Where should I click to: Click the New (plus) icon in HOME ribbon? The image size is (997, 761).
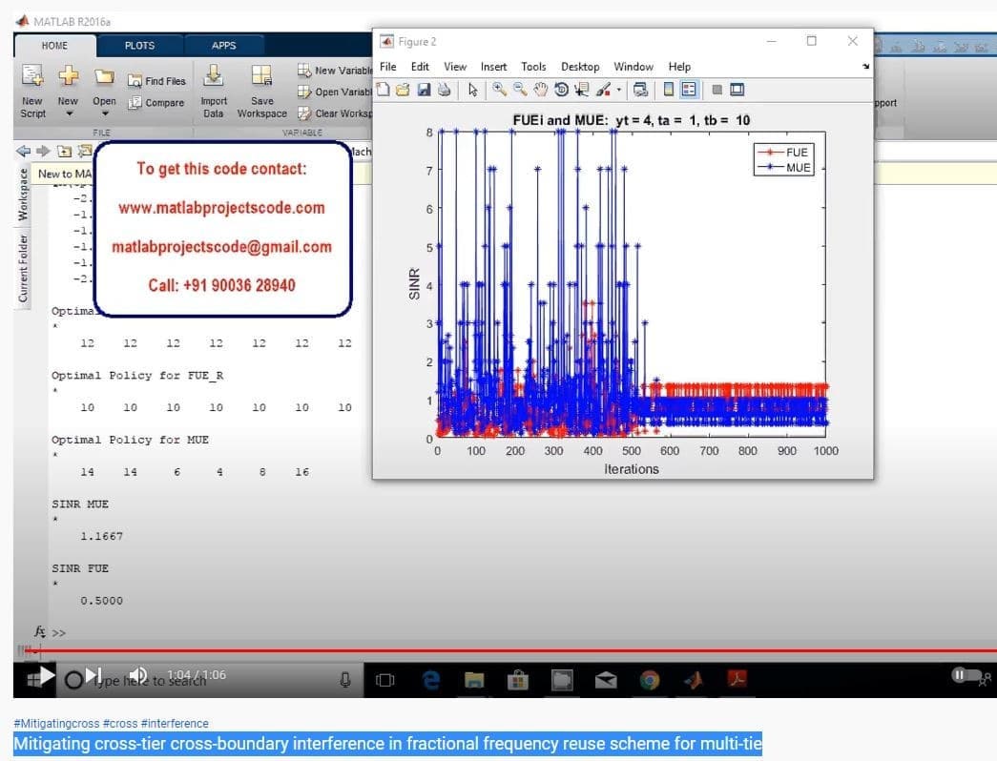tap(68, 75)
